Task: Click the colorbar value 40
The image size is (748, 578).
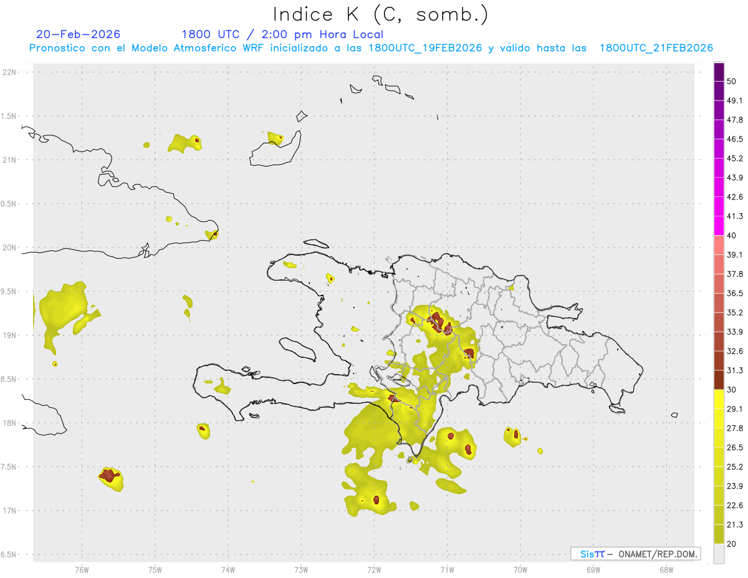Action: [x=732, y=236]
